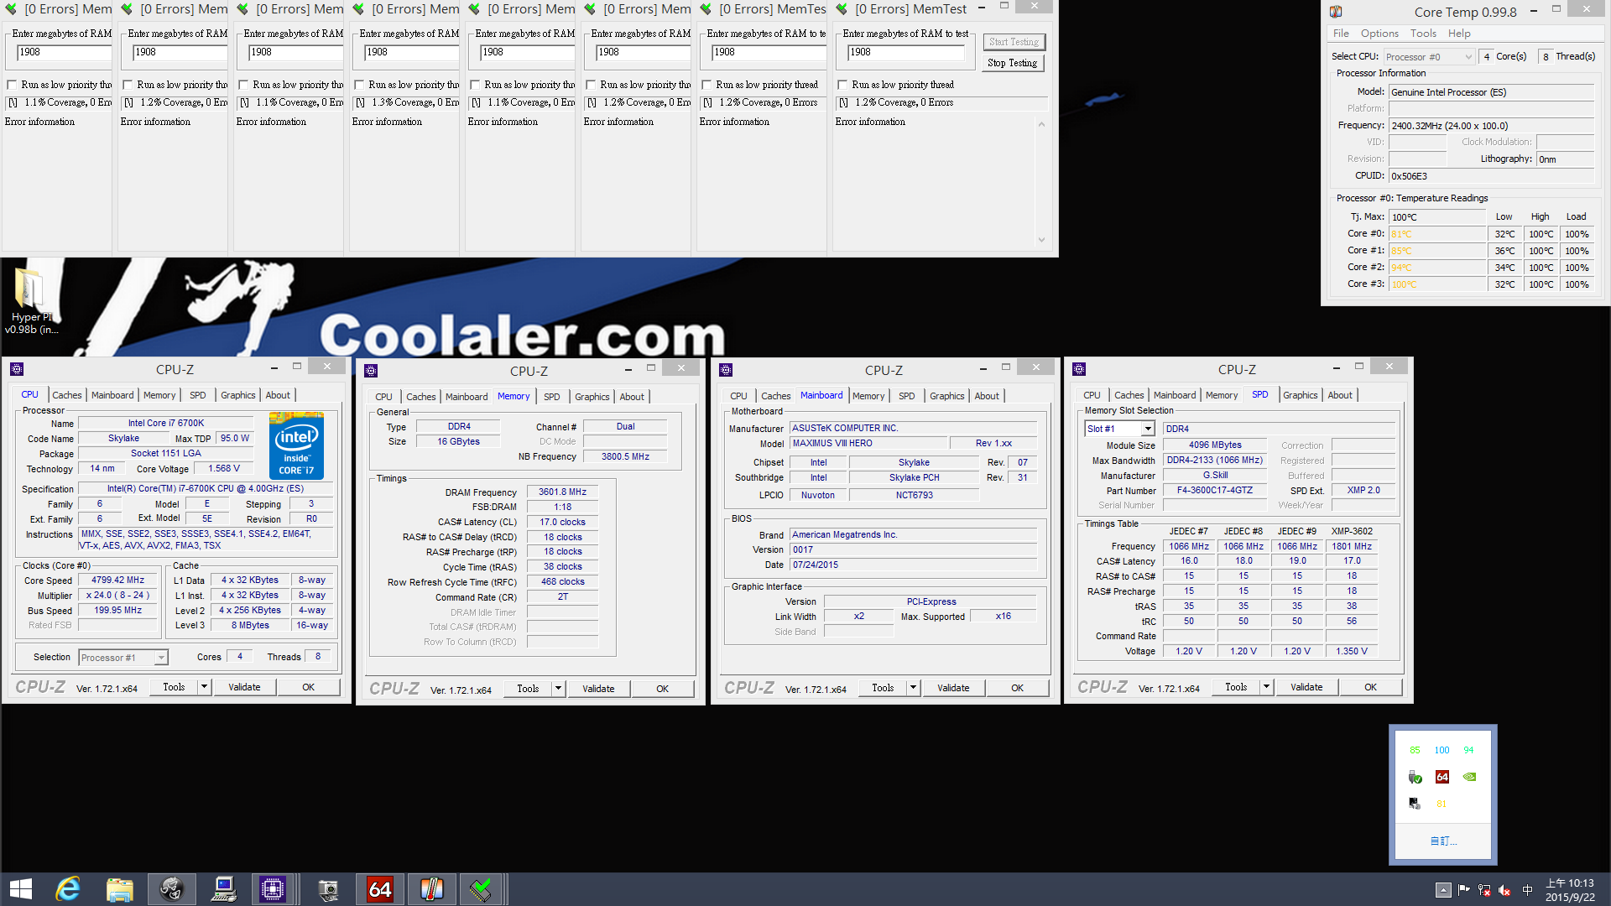The height and width of the screenshot is (906, 1611).
Task: Click the muted volume tray icon
Action: pos(1504,890)
